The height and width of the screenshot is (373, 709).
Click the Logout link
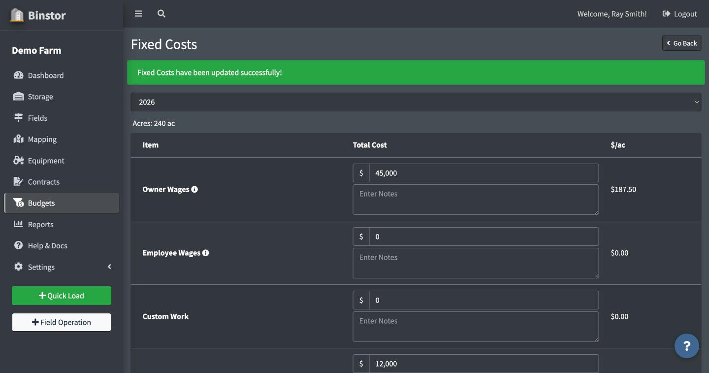pos(680,14)
